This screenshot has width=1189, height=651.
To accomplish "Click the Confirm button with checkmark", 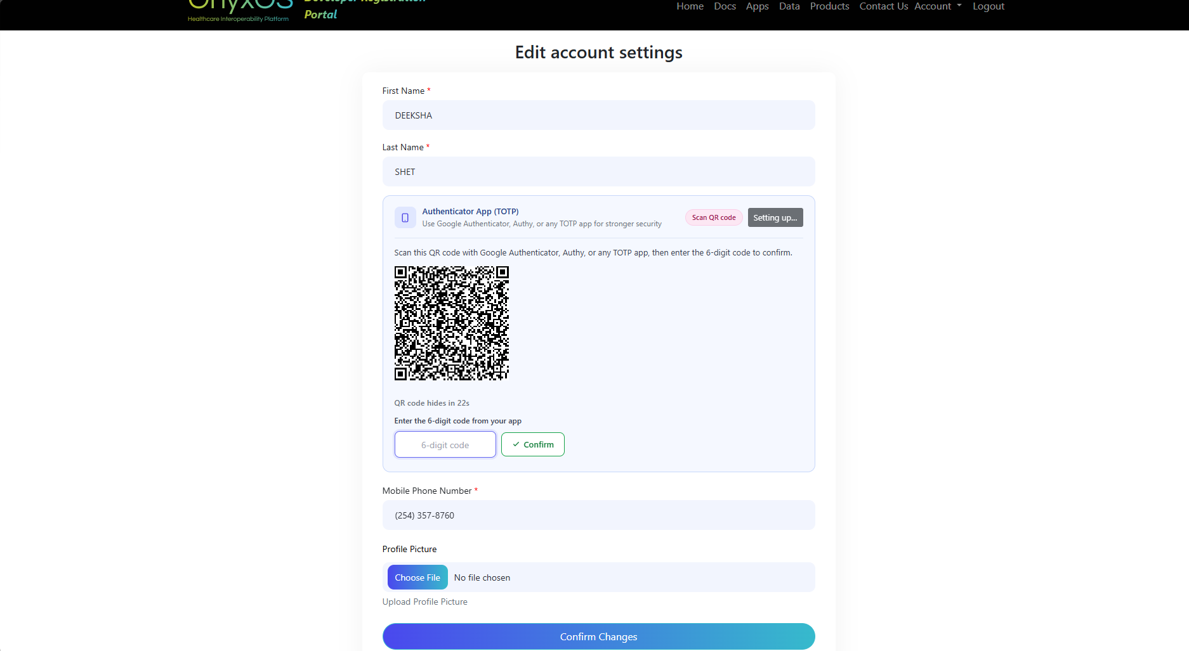I will (x=533, y=444).
